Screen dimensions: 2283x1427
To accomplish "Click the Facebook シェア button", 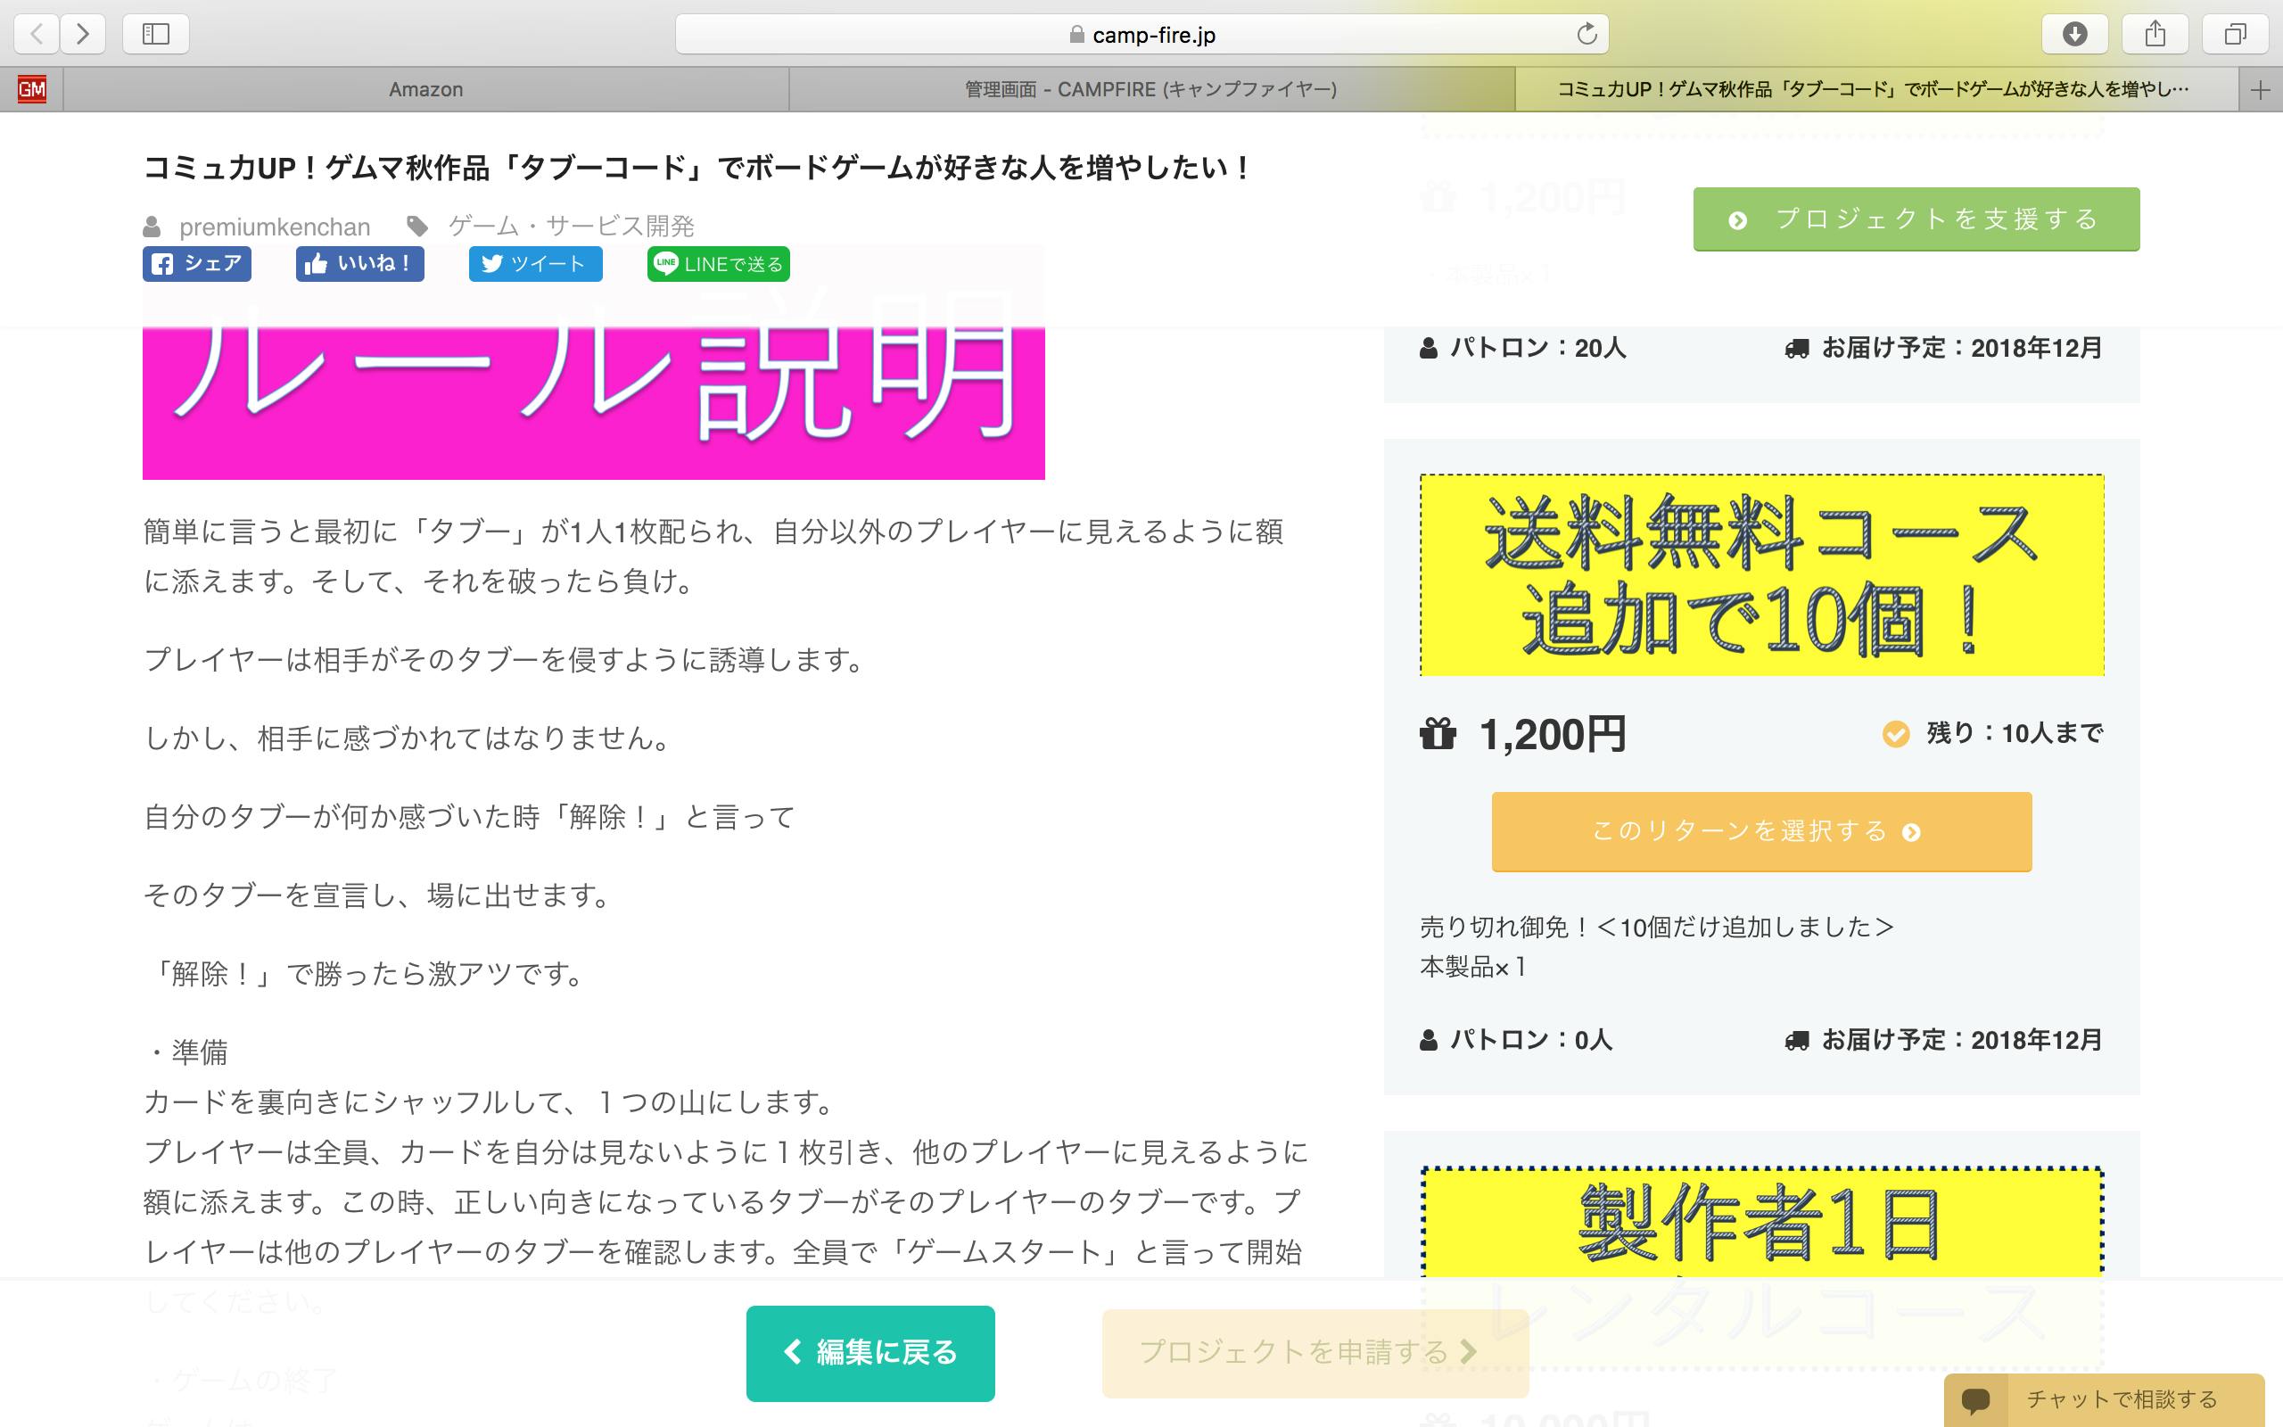I will click(197, 264).
